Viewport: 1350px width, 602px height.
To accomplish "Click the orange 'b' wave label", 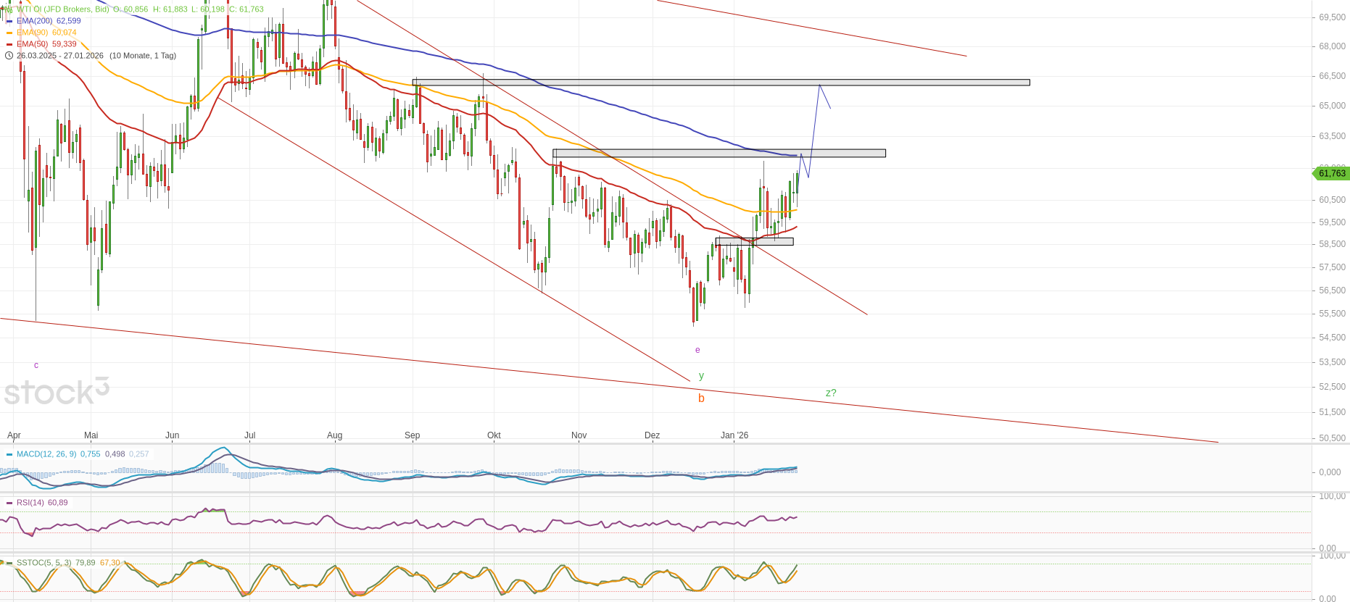I will click(701, 398).
